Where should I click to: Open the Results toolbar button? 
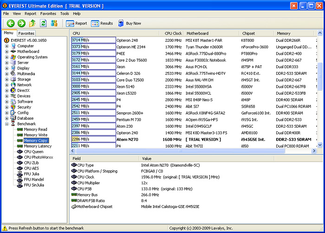102,23
